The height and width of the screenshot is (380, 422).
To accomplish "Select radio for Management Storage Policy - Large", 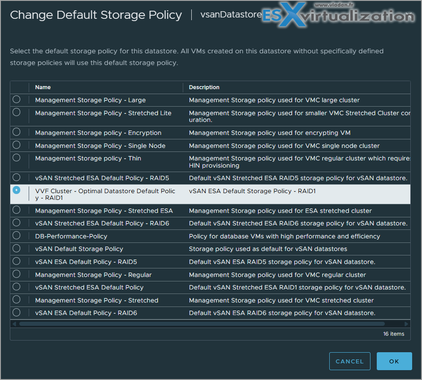I will [17, 99].
